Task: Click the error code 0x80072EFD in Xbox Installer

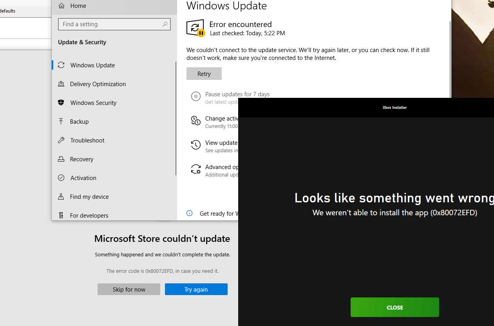Action: tap(454, 213)
